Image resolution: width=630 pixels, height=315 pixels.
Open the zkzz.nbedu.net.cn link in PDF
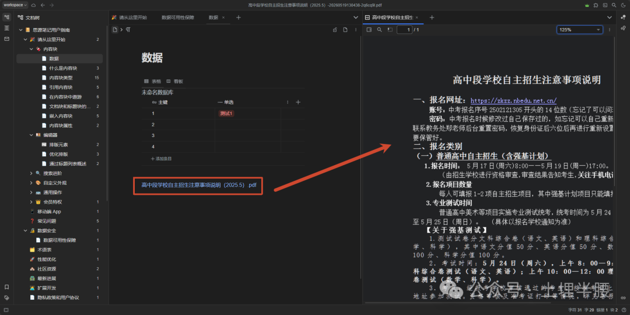coord(513,100)
